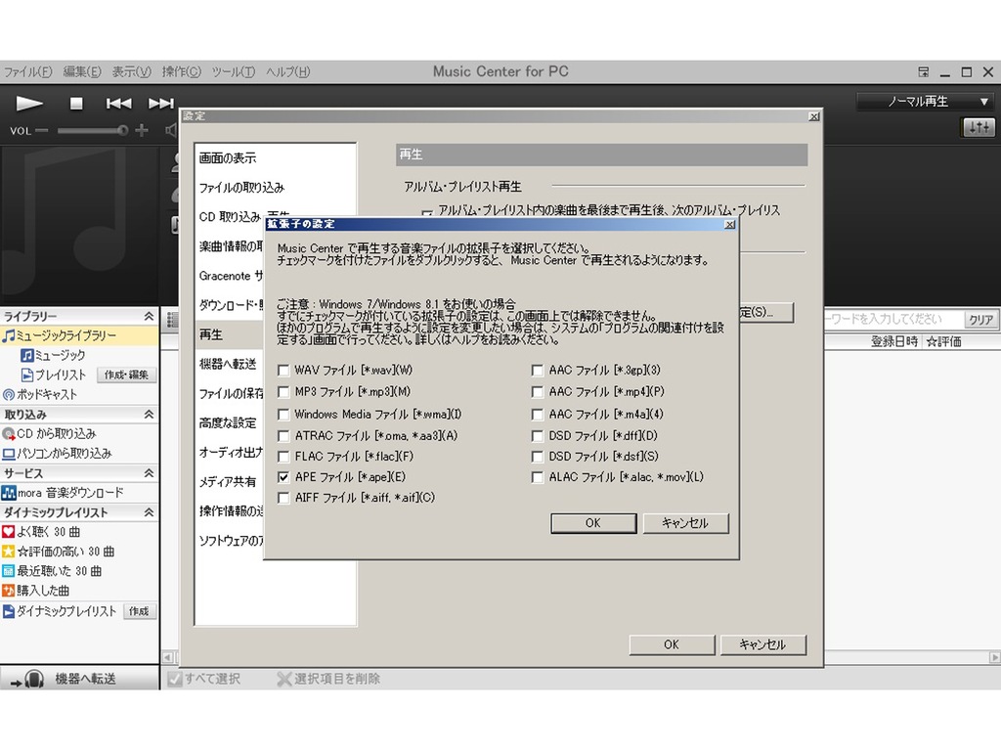The height and width of the screenshot is (751, 1001).
Task: Check the AAC ファイル [*.m4a] checkbox
Action: (x=538, y=415)
